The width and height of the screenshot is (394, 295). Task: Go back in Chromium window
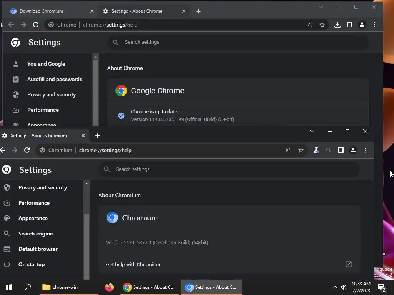[3, 150]
